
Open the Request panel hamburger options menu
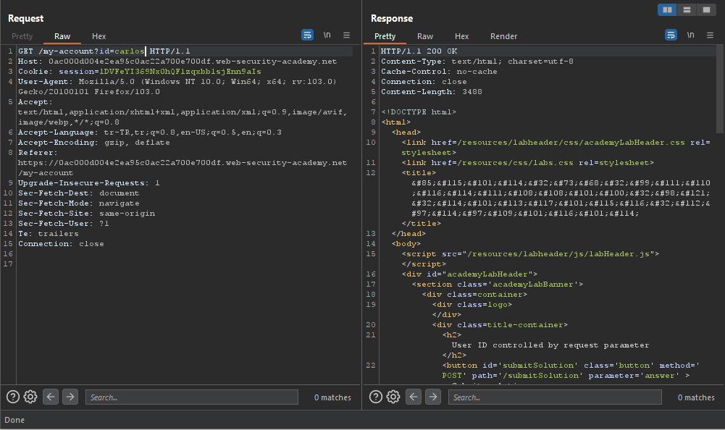coord(346,35)
